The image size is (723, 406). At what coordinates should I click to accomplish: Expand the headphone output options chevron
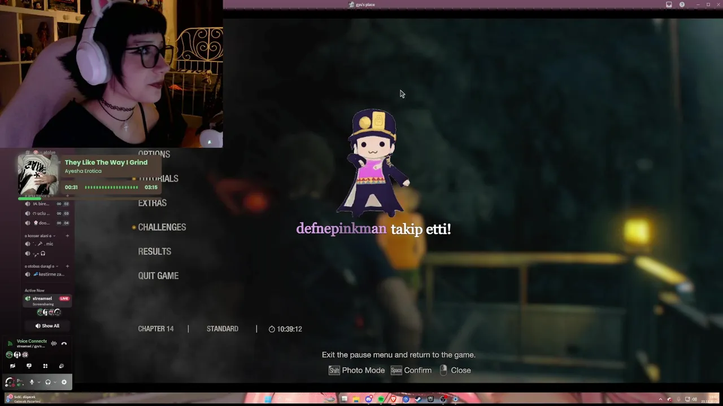(x=55, y=382)
